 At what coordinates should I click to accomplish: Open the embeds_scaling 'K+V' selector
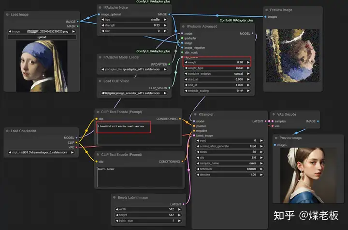(x=217, y=91)
